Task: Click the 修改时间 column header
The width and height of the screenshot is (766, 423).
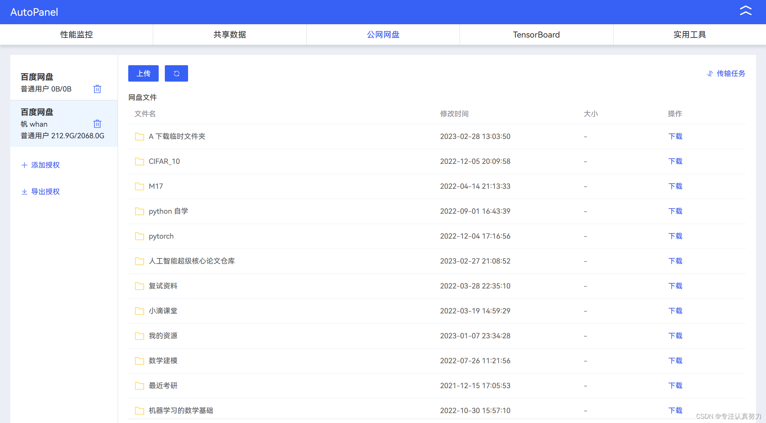Action: [x=454, y=114]
